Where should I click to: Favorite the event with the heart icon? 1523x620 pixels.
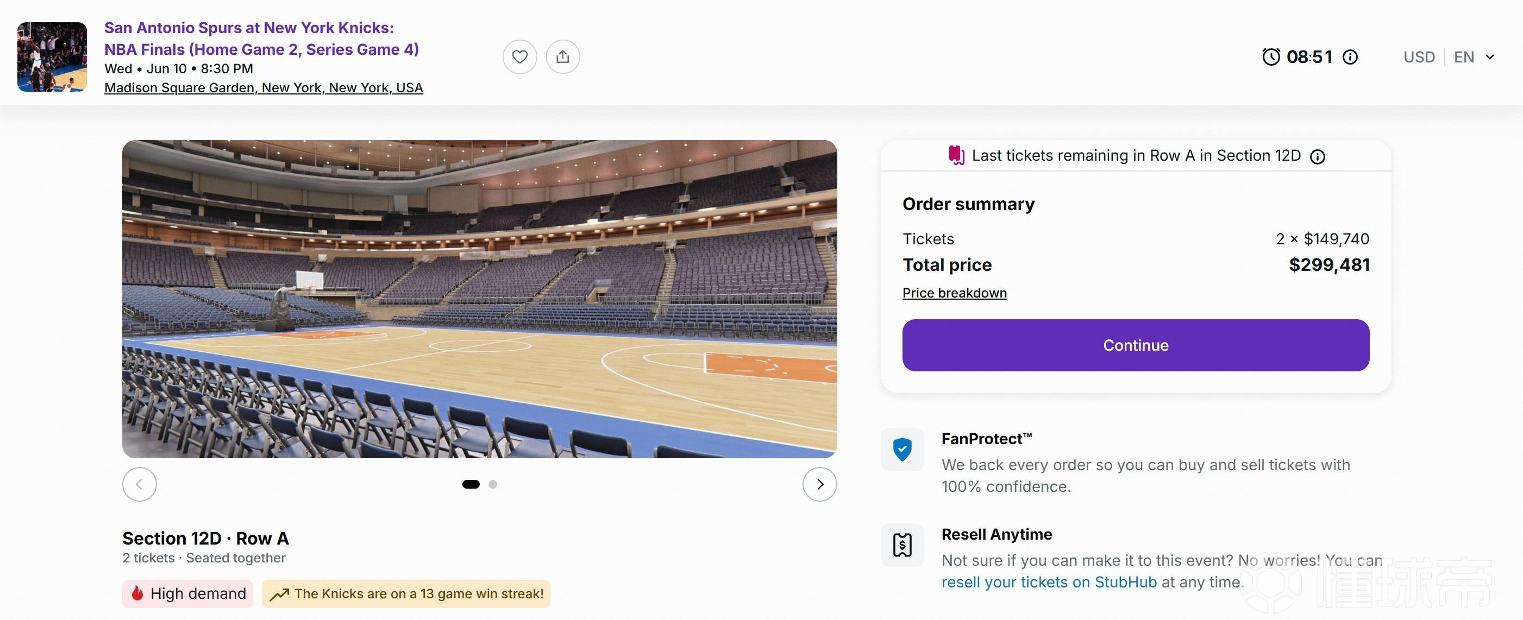[519, 56]
